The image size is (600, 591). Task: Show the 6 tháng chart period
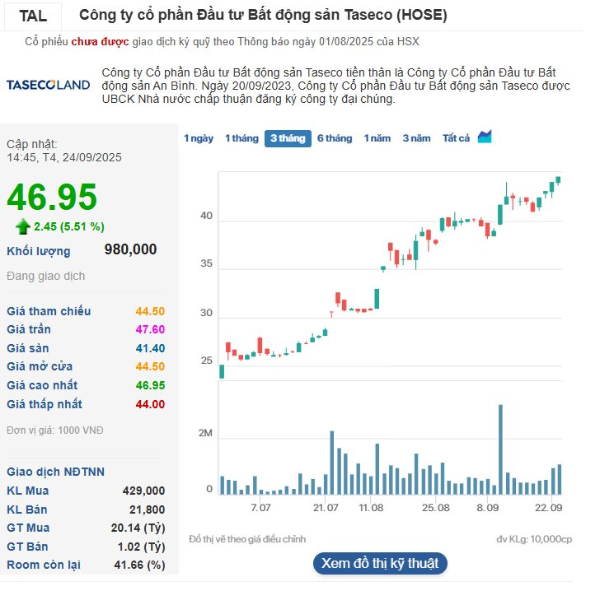click(335, 138)
